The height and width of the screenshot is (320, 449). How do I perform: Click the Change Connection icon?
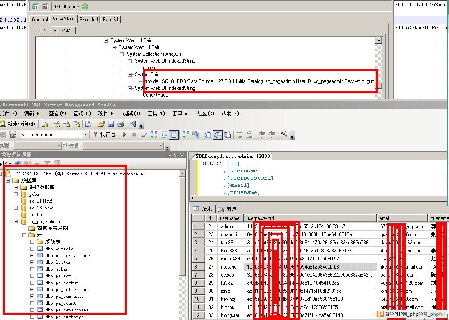click(x=13, y=135)
